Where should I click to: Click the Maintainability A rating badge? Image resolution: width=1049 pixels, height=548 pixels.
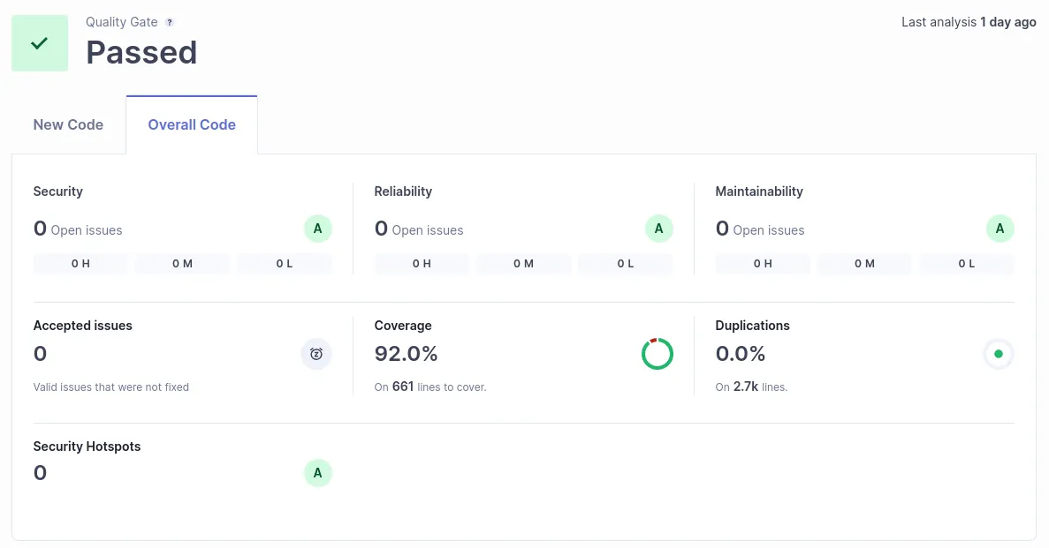pyautogui.click(x=1000, y=229)
